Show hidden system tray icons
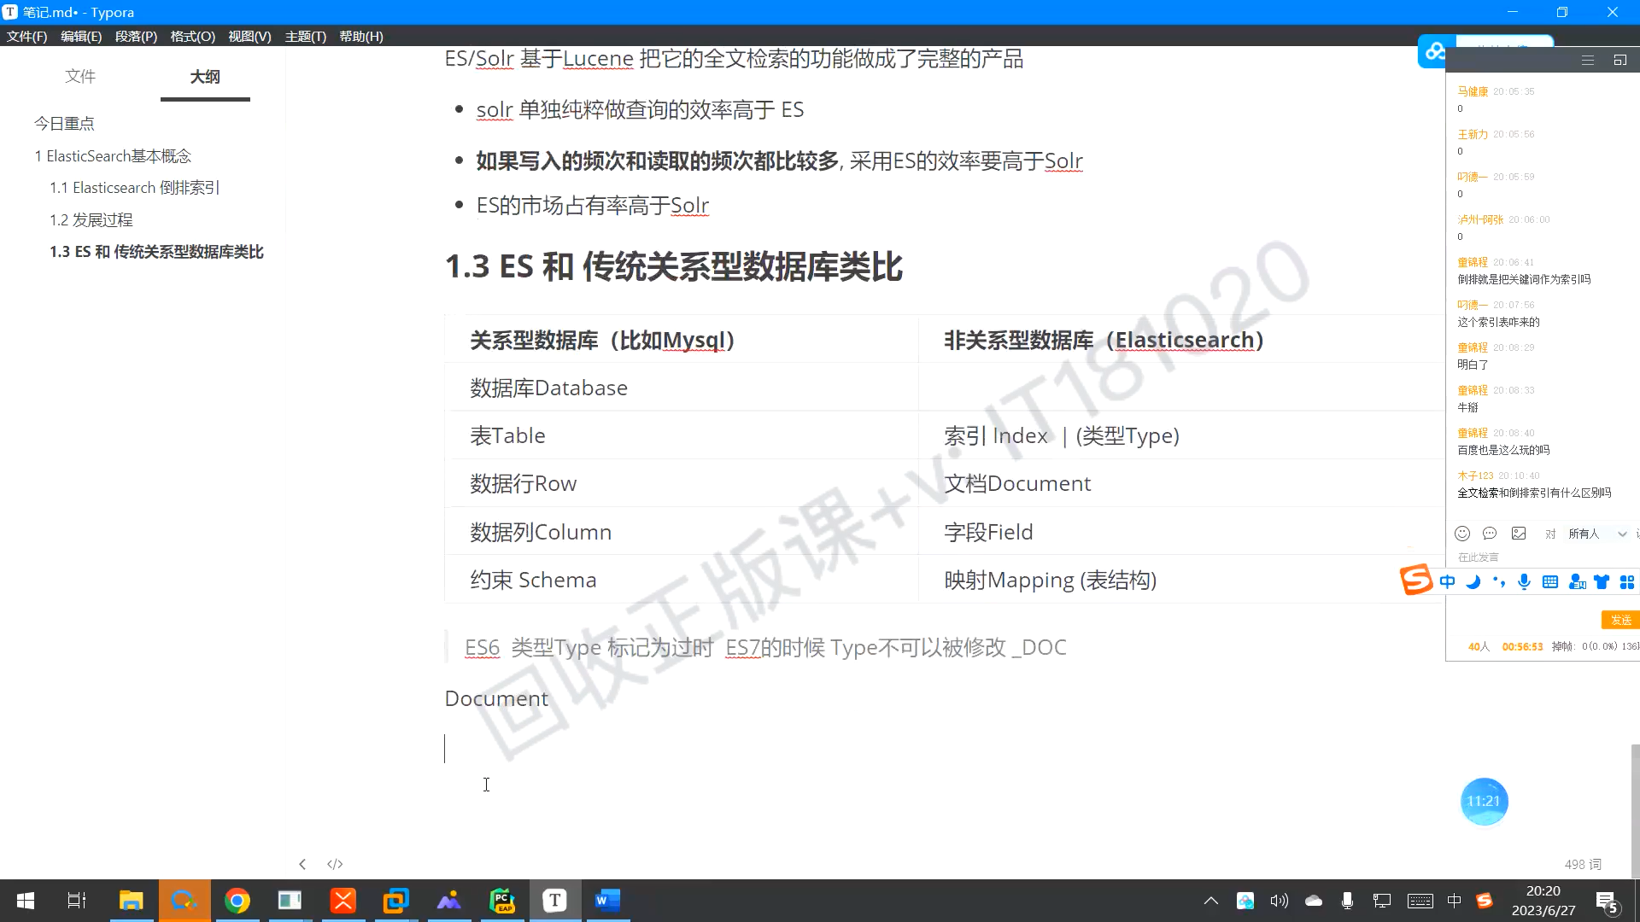This screenshot has height=922, width=1640. 1210,901
